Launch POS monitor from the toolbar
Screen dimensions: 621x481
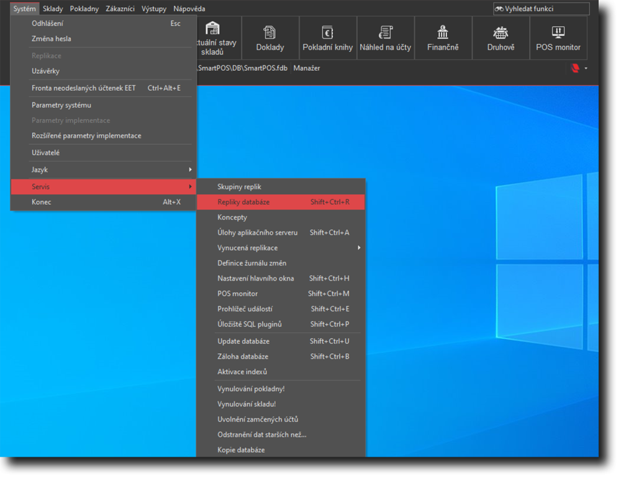pyautogui.click(x=558, y=38)
